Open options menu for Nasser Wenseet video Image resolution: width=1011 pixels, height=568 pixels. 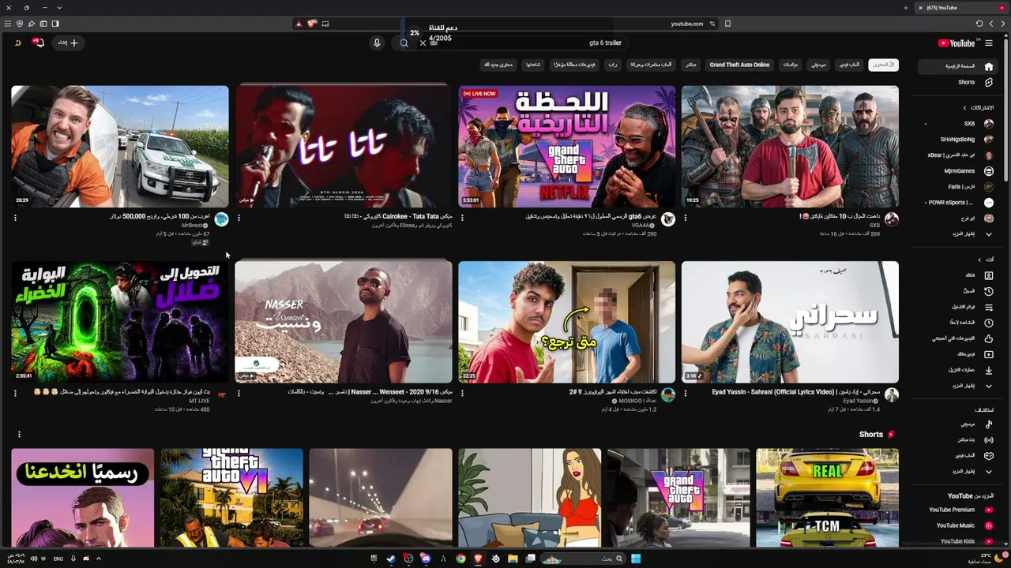[x=239, y=393]
